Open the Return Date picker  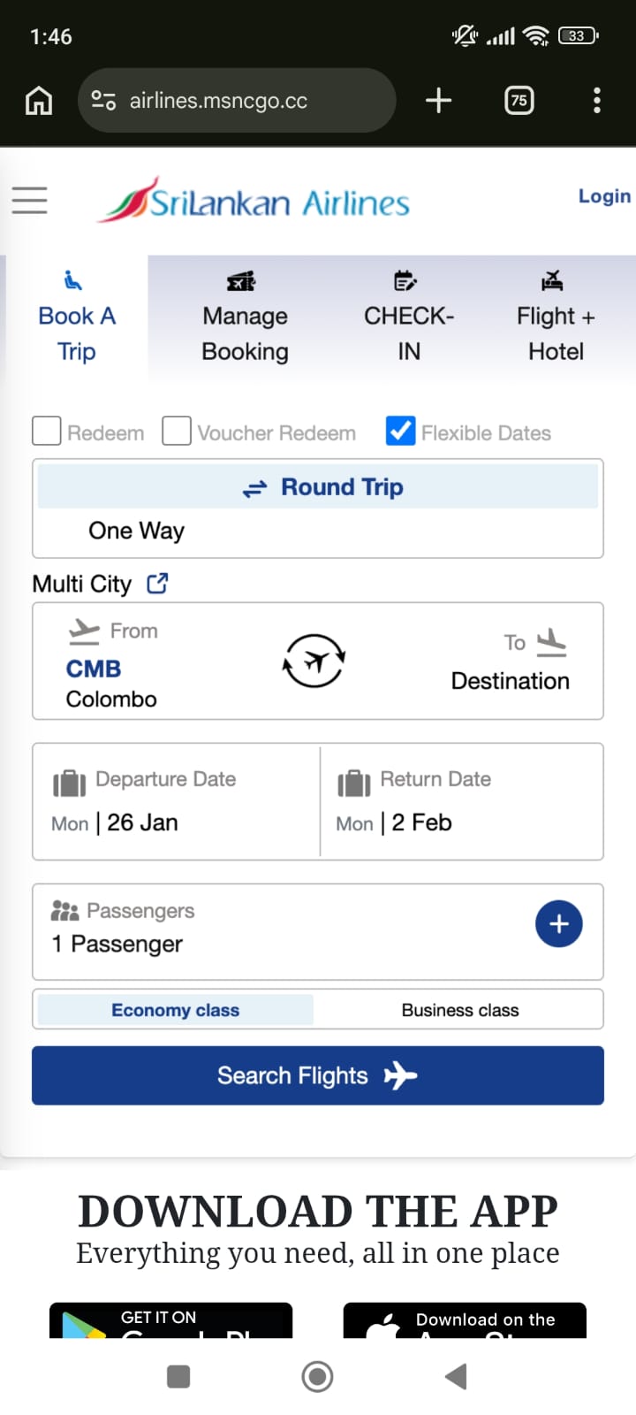[x=461, y=801]
